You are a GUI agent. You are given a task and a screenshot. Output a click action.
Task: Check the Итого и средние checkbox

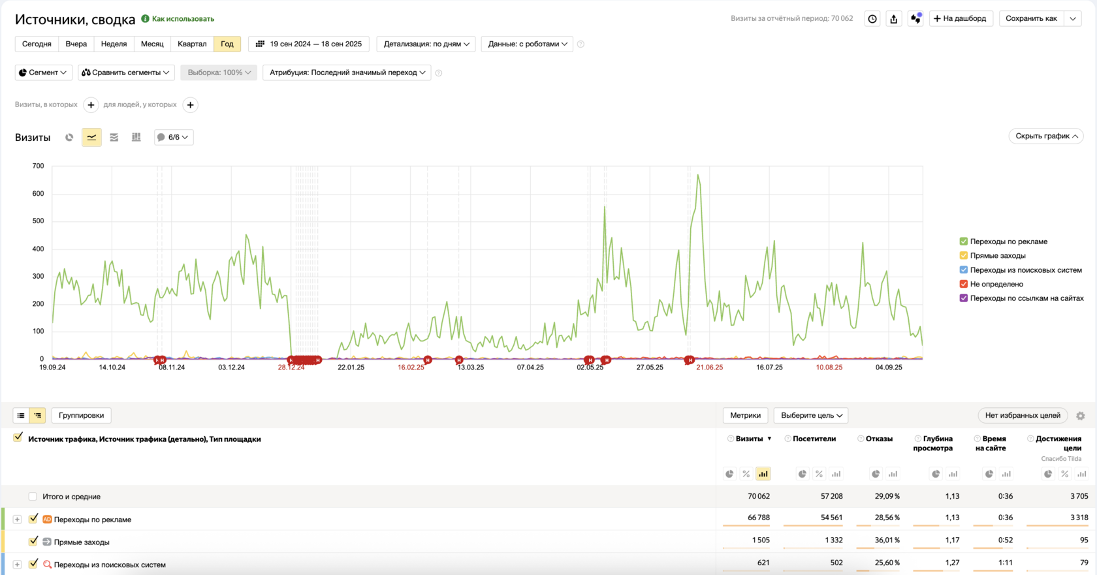click(x=33, y=497)
